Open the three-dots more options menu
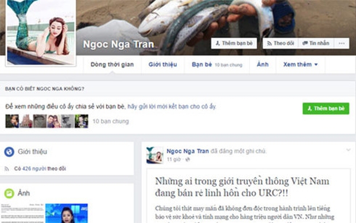 pyautogui.click(x=341, y=43)
